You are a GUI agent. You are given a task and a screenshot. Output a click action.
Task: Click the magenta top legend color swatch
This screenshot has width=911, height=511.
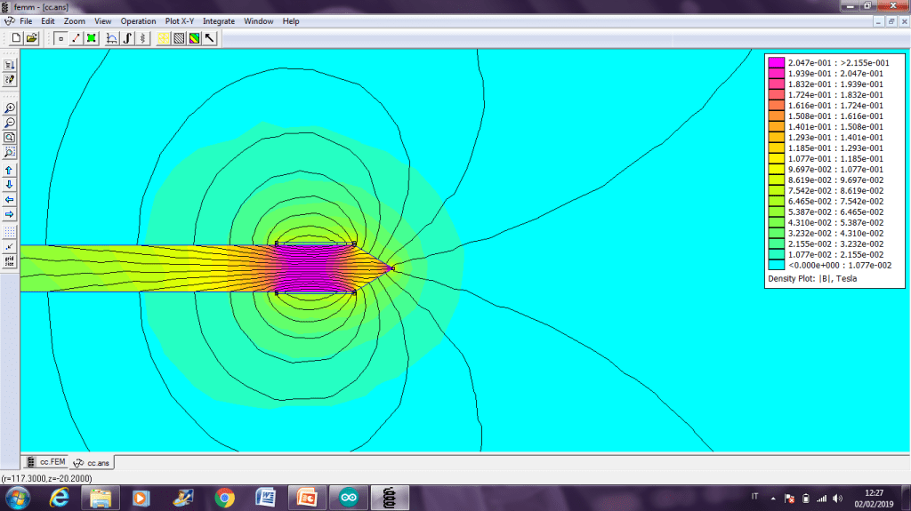[x=777, y=63]
